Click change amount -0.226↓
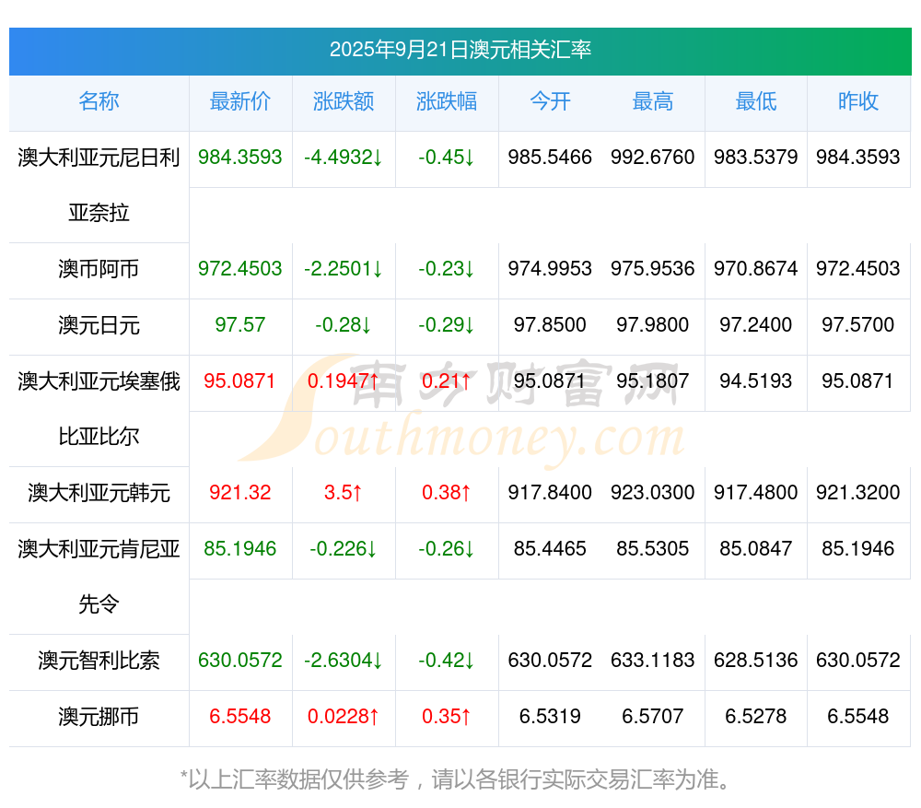Viewport: 921px width, 808px height. 344,549
